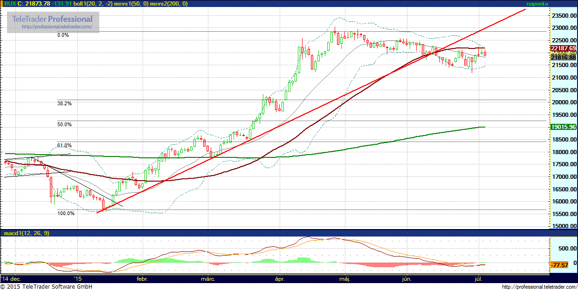This screenshot has width=578, height=291.
Task: Click the closing price value 21873.78
Action: click(x=37, y=4)
